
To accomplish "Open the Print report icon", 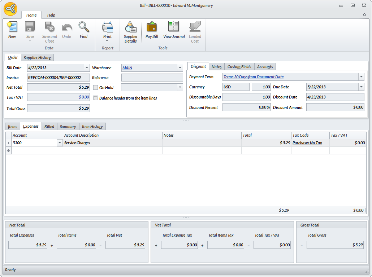I will (x=107, y=27).
